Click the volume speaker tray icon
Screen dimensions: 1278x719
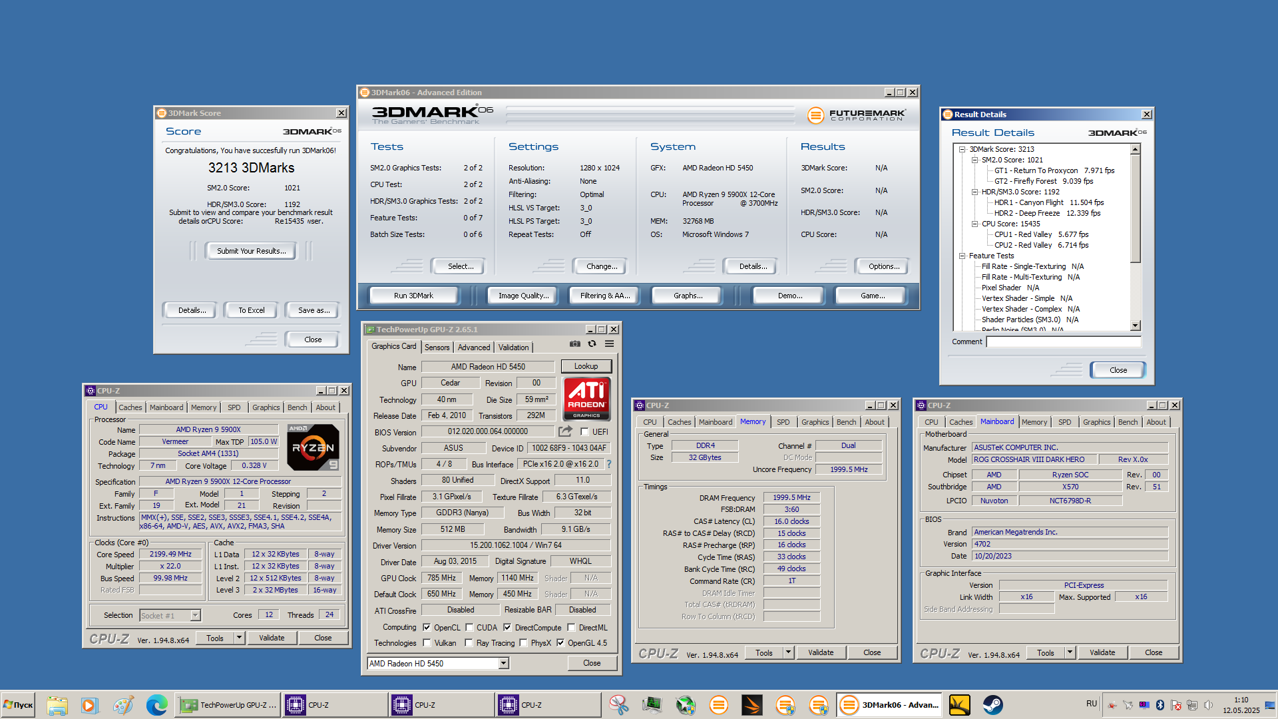[1208, 704]
